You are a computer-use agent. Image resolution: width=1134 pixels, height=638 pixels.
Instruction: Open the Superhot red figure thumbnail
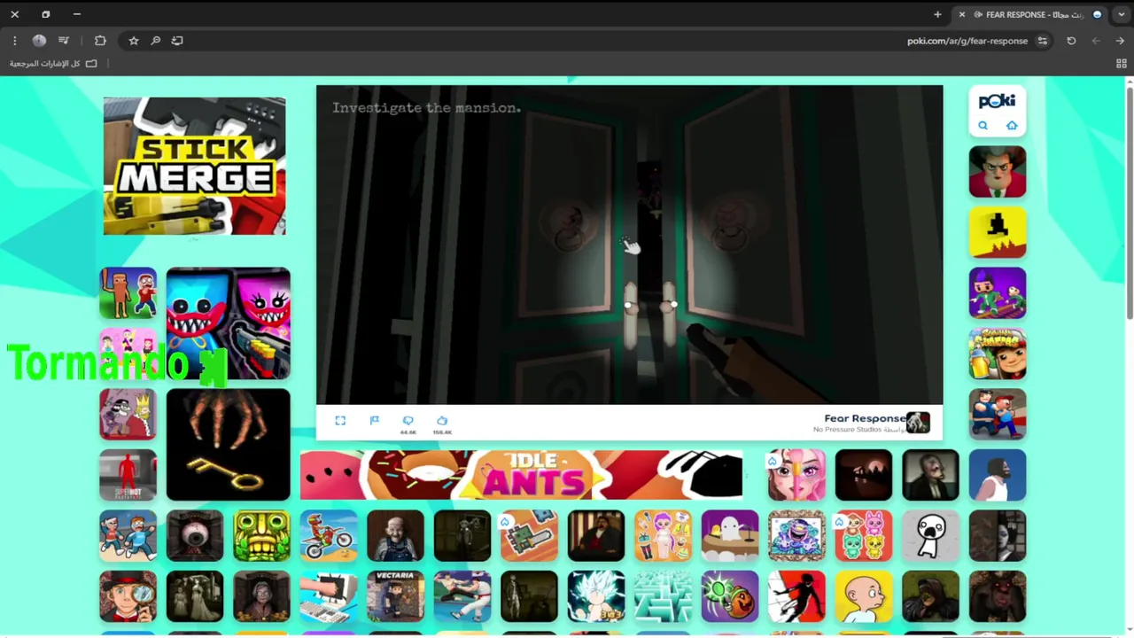[x=128, y=475]
